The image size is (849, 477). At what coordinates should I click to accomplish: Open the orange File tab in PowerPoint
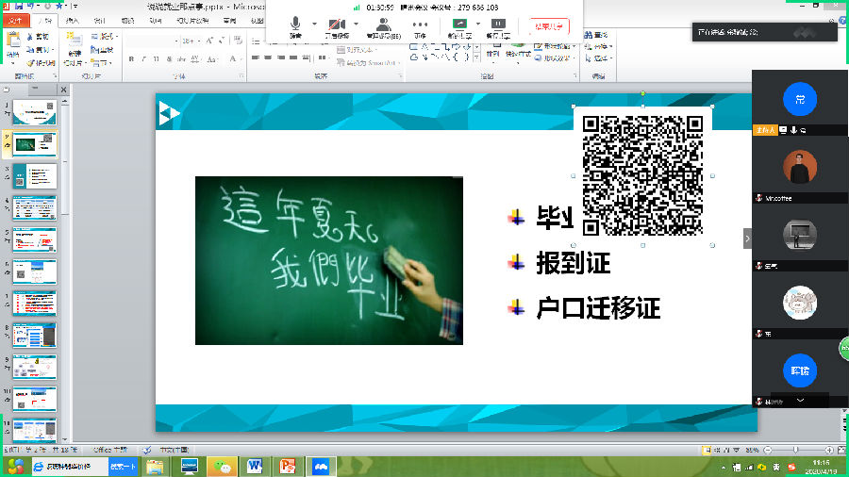(x=16, y=21)
